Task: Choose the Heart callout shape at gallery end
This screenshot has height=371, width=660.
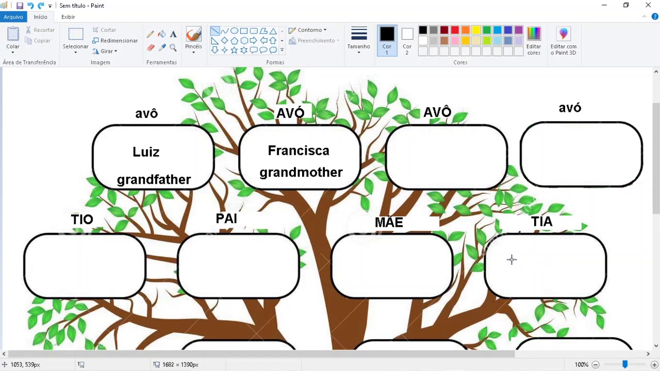Action: (273, 50)
